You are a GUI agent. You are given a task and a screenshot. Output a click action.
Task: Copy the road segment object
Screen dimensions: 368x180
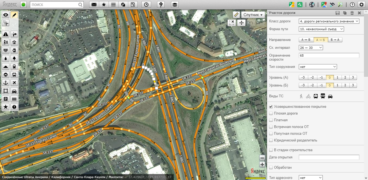click(345, 13)
